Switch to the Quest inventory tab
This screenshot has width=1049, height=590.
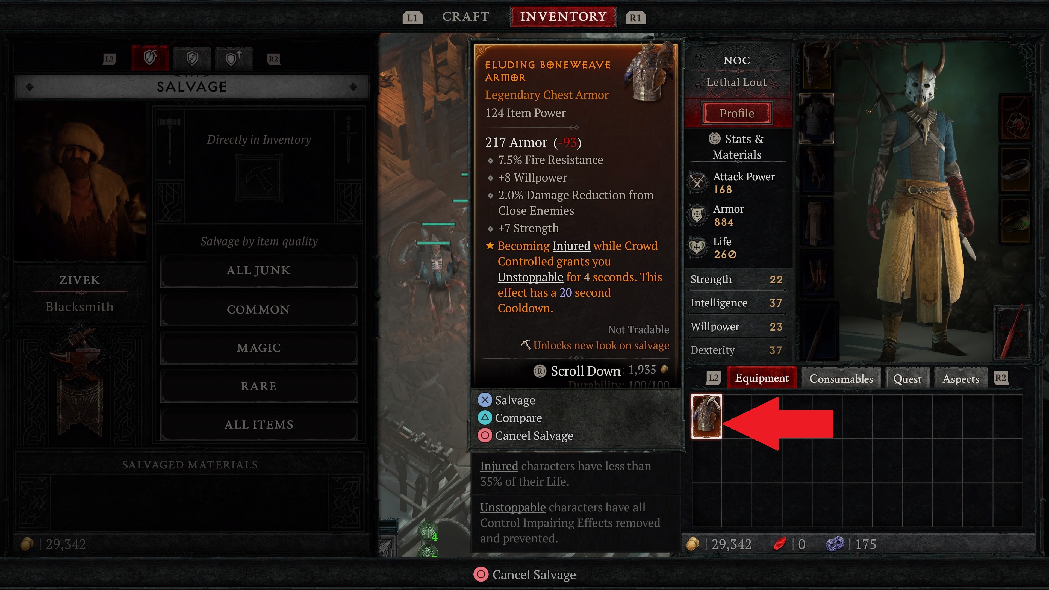907,379
